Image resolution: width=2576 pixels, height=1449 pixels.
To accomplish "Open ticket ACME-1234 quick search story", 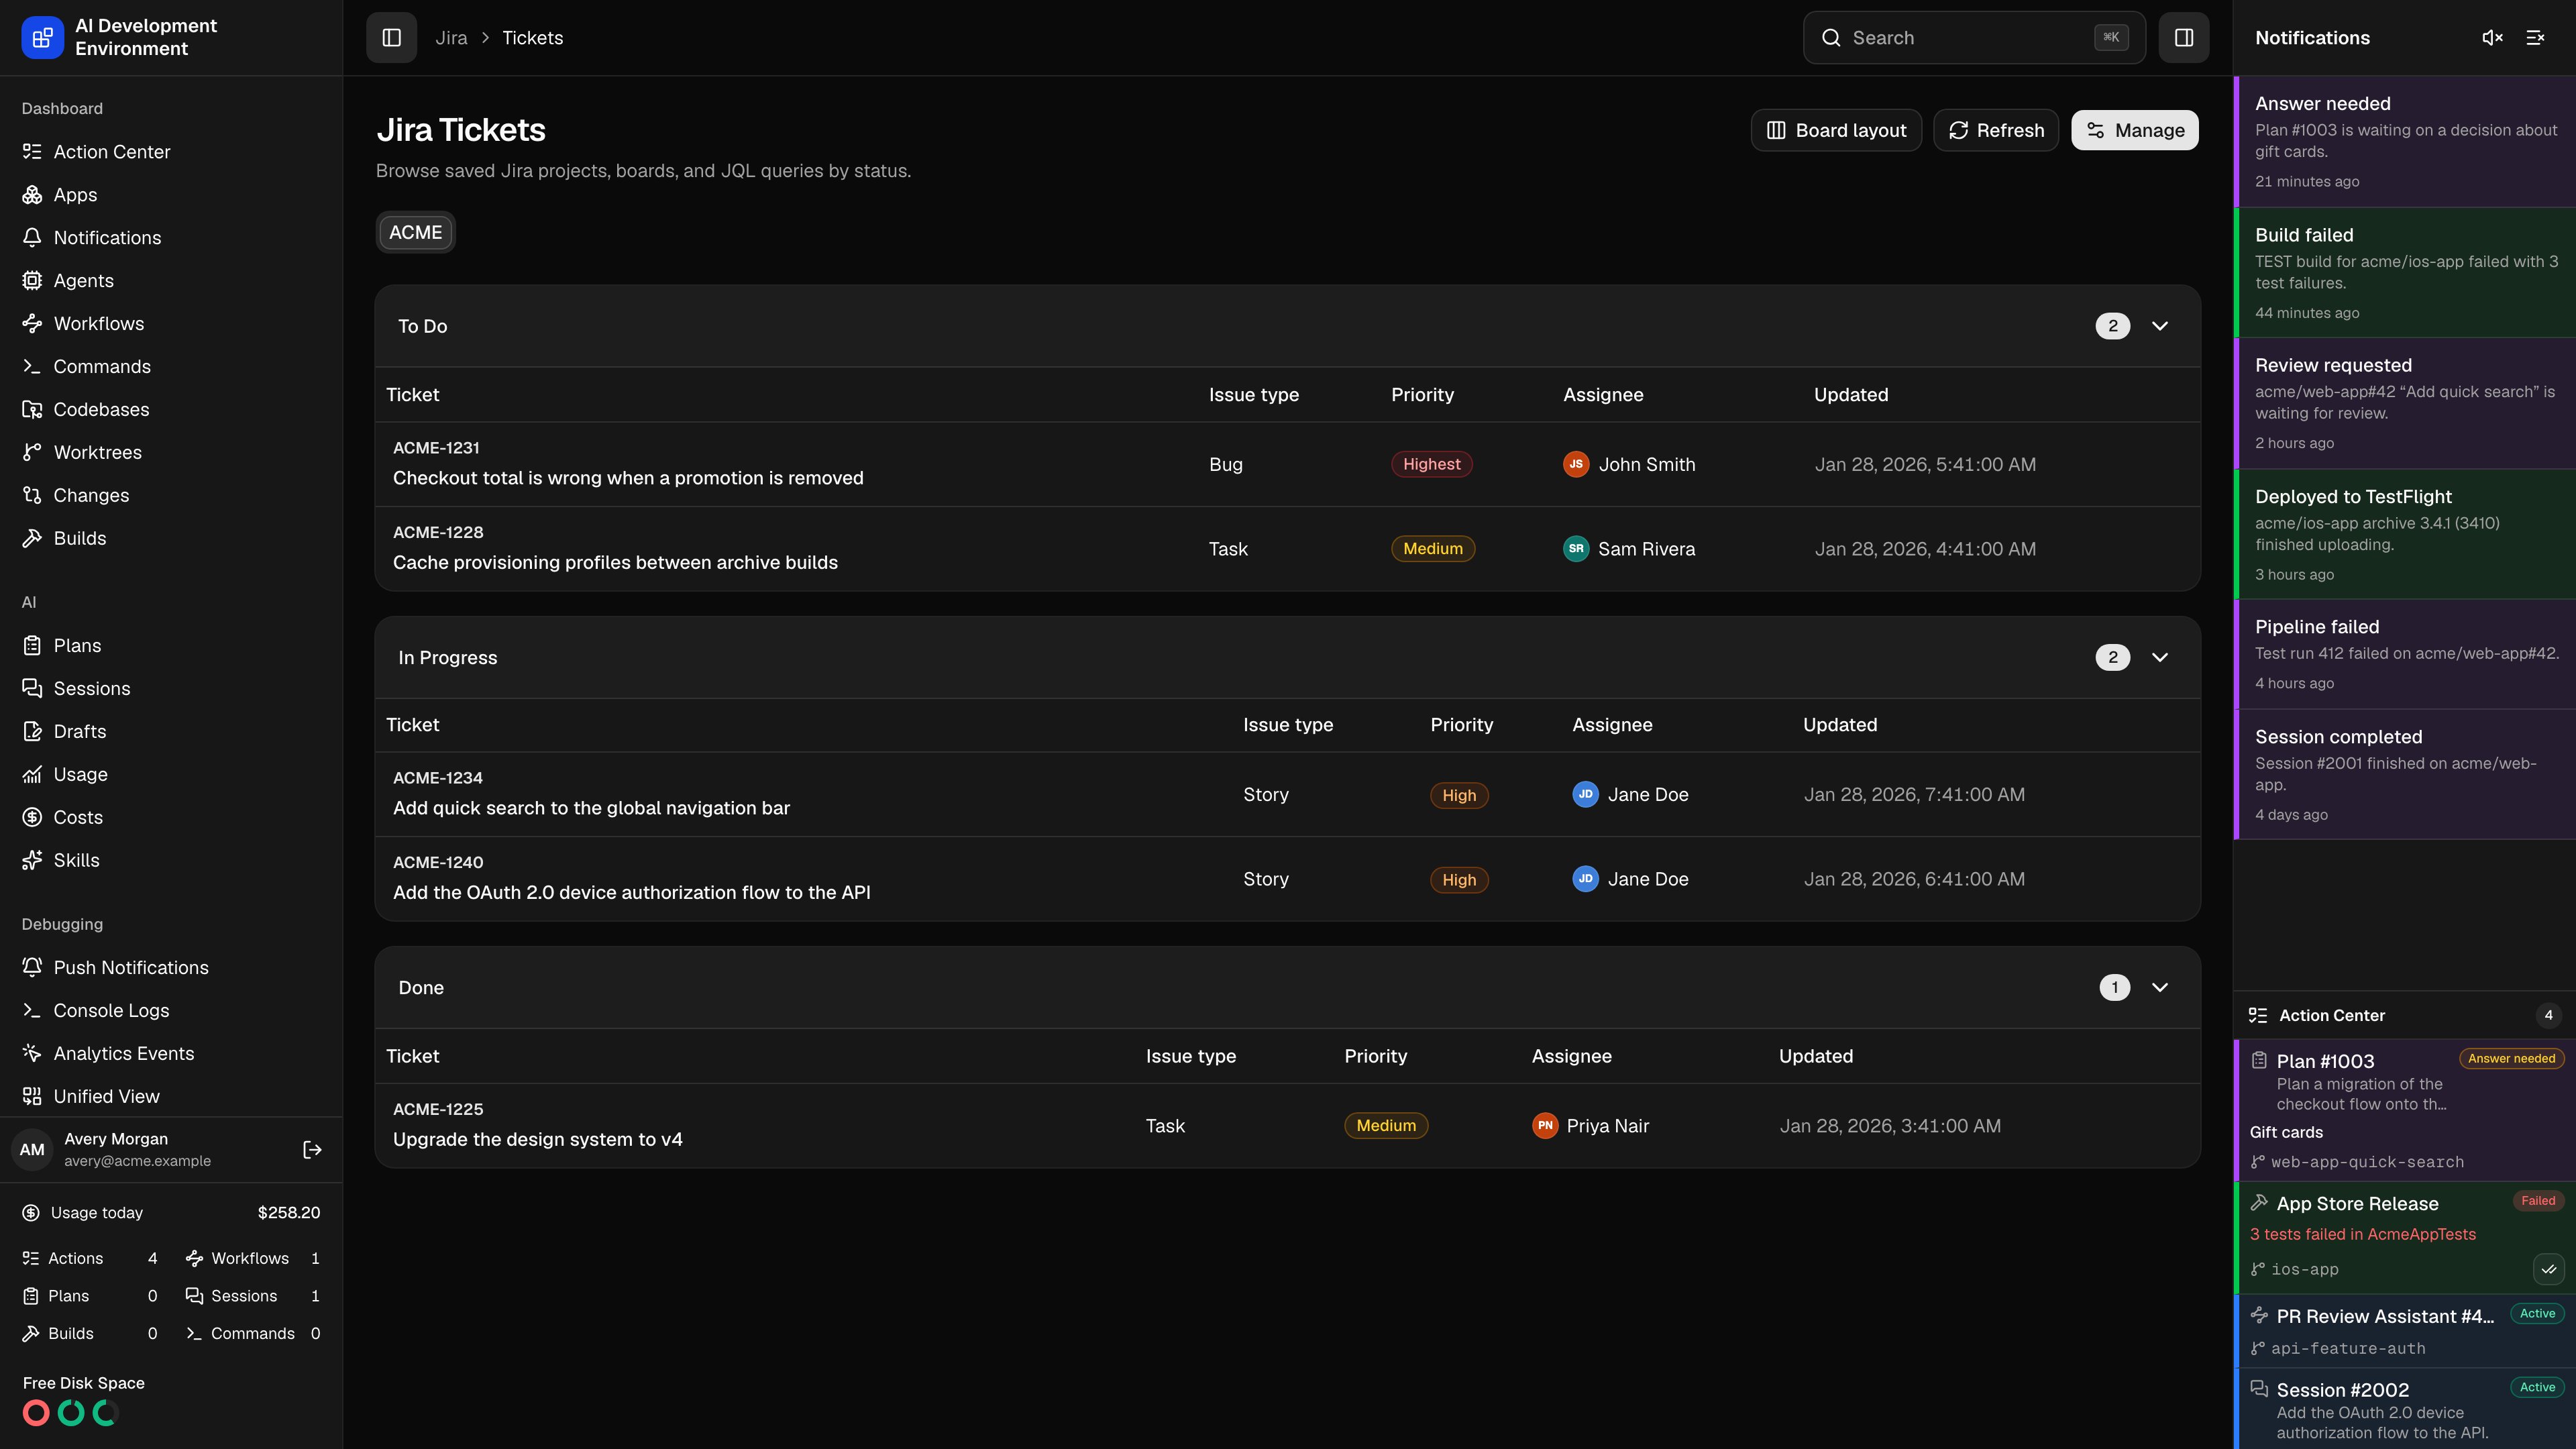I will 1288,794.
